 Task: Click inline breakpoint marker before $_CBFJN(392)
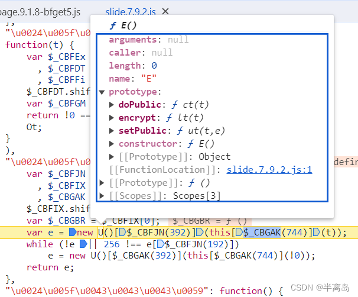123,233
